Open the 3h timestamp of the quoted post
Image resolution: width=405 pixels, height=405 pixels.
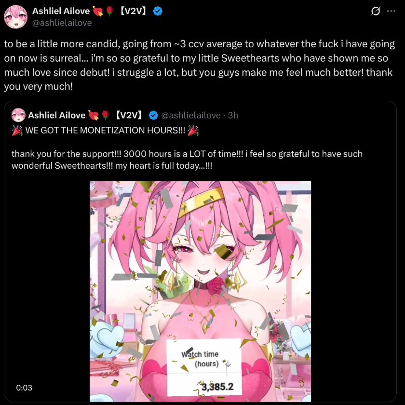(233, 115)
